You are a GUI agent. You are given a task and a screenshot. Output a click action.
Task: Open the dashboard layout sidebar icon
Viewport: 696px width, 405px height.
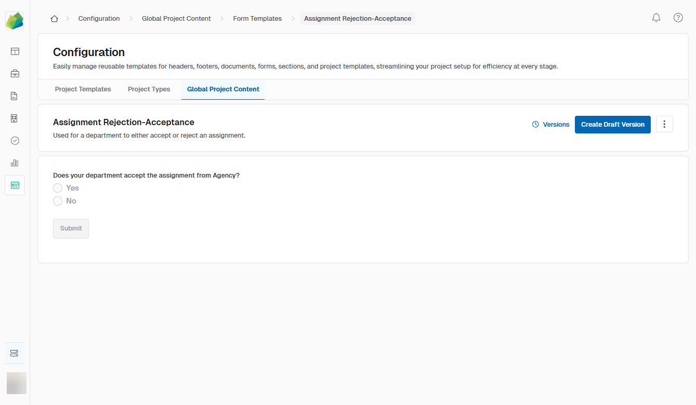pyautogui.click(x=15, y=51)
